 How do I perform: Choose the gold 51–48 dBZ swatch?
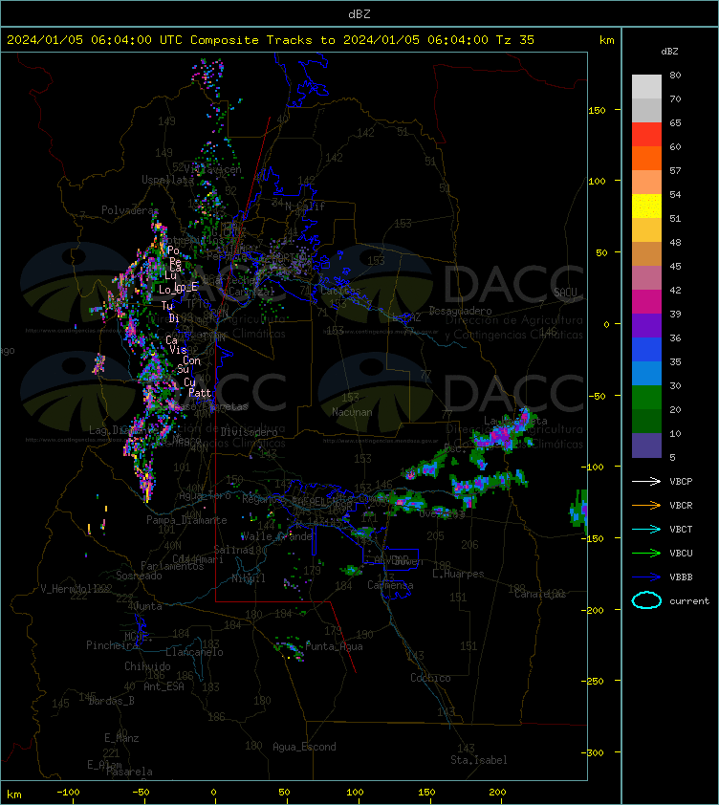pyautogui.click(x=646, y=230)
